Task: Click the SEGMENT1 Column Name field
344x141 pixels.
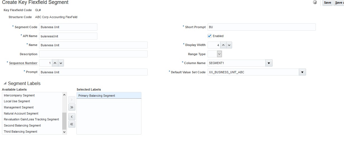Action: coord(237,63)
